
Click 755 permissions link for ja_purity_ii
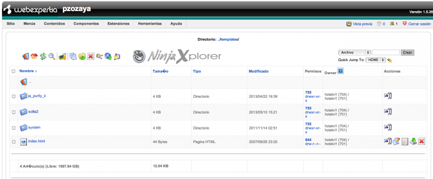click(308, 92)
